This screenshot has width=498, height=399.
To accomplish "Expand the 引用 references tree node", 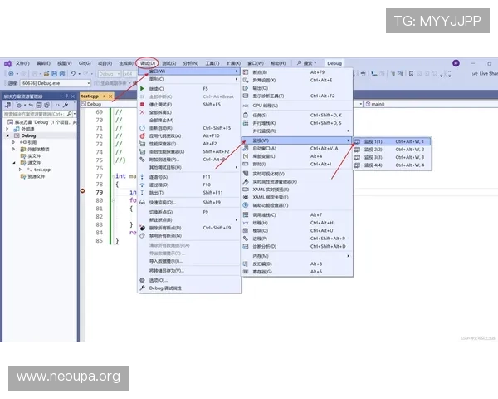I will click(14, 142).
